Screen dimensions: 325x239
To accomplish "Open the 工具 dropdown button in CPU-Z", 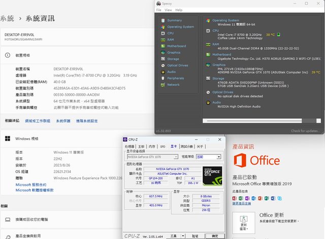I will (x=176, y=236).
